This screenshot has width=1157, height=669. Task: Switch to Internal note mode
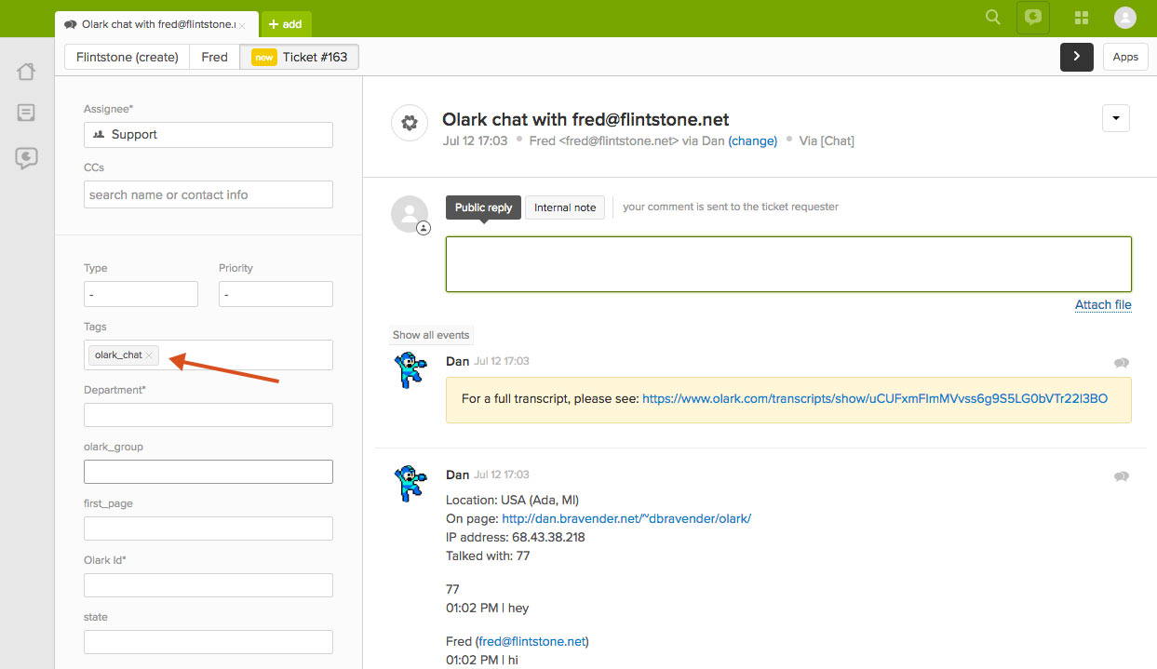(565, 207)
